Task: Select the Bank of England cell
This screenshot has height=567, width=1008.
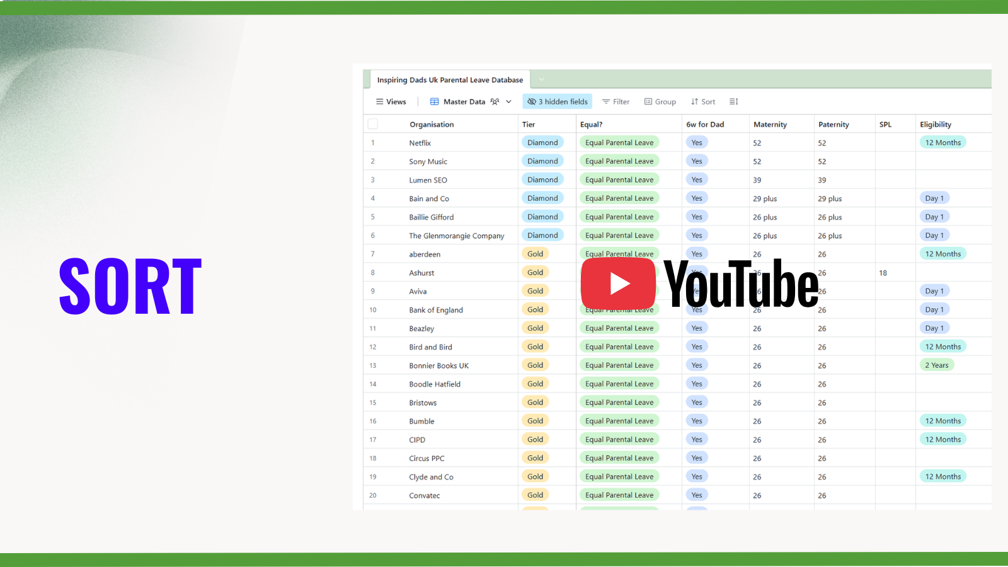Action: coord(436,311)
